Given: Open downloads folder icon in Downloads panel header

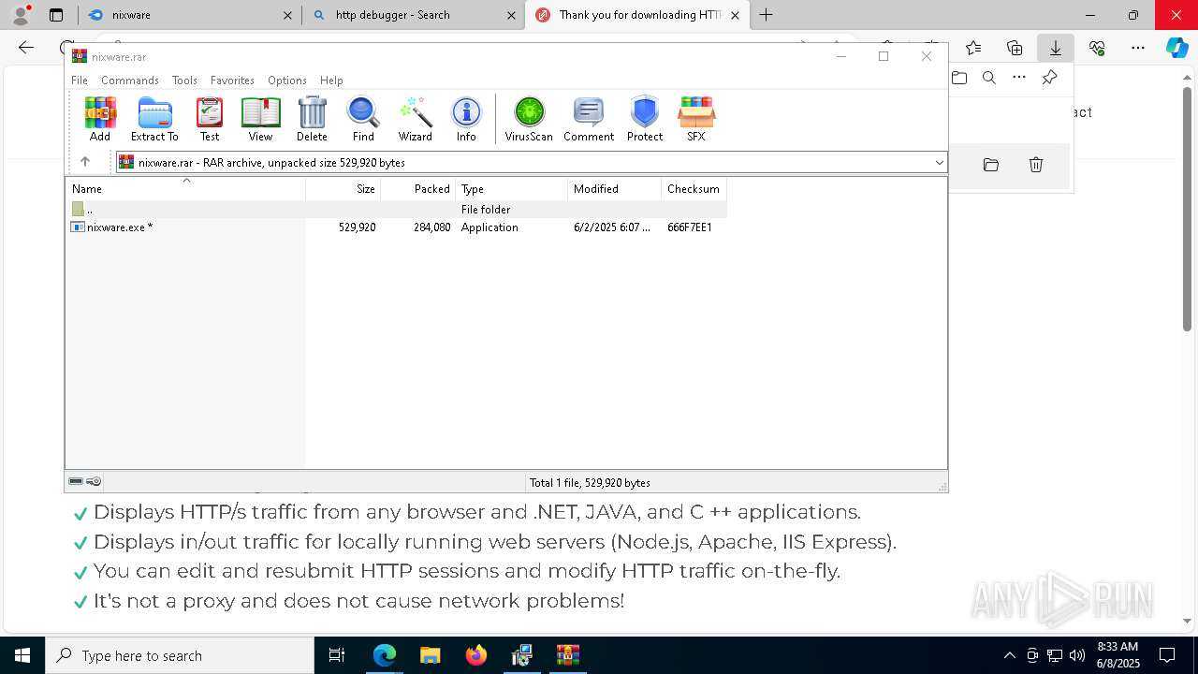Looking at the screenshot, I should point(959,78).
